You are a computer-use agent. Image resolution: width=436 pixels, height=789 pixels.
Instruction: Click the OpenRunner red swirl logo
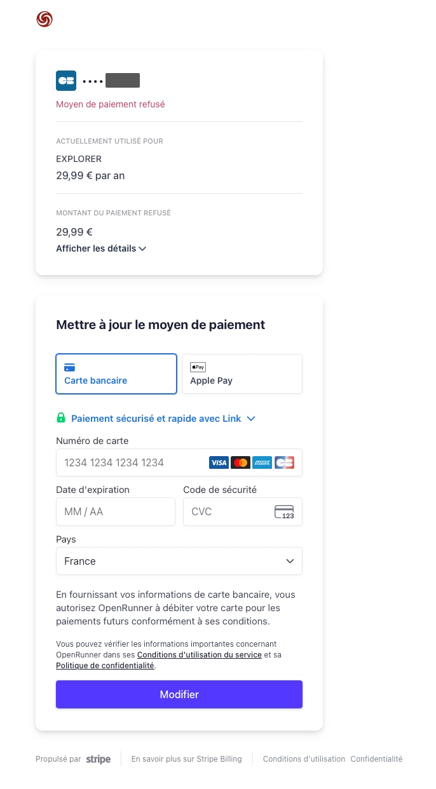tap(44, 20)
